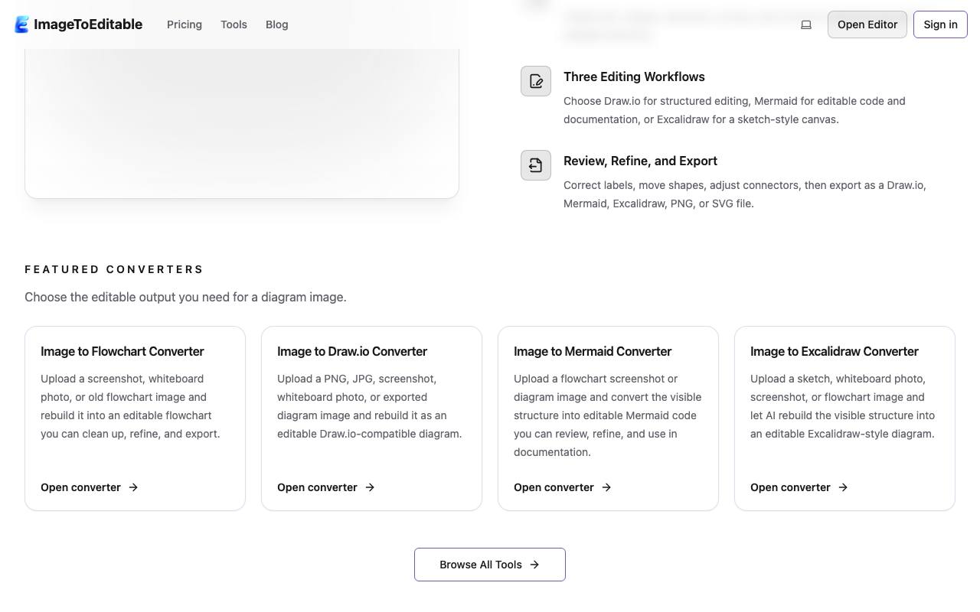Click the Review, Refine, and Export heading

click(x=640, y=161)
